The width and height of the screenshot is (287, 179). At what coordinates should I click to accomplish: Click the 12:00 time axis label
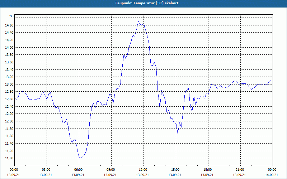tap(143, 170)
